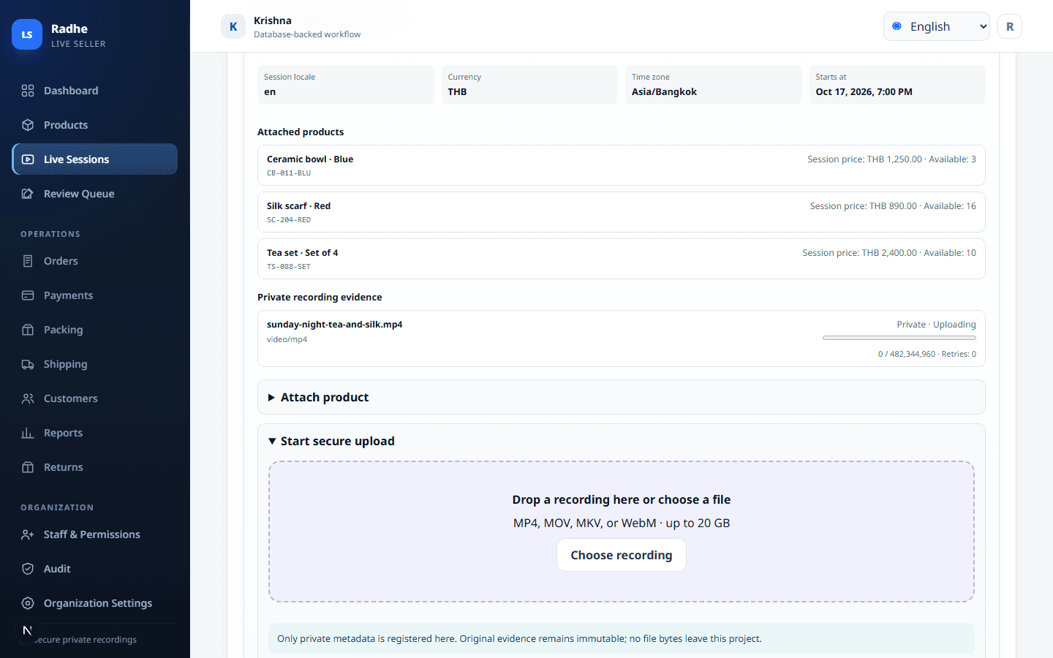Select the Ceramic bowl · Blue product row
Image resolution: width=1053 pixels, height=658 pixels.
(x=621, y=165)
